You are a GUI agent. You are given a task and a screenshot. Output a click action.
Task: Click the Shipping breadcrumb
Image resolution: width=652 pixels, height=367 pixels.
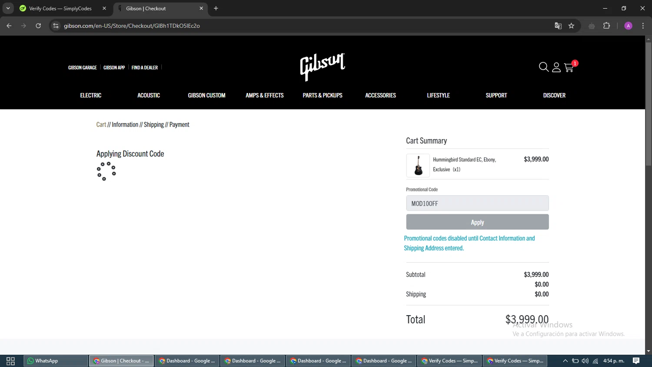[154, 124]
